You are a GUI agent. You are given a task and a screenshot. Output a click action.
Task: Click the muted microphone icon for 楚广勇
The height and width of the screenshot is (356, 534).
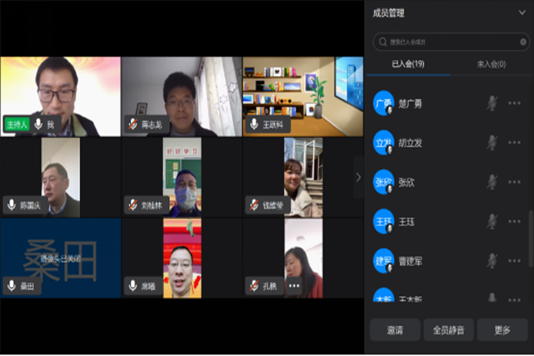click(x=491, y=104)
